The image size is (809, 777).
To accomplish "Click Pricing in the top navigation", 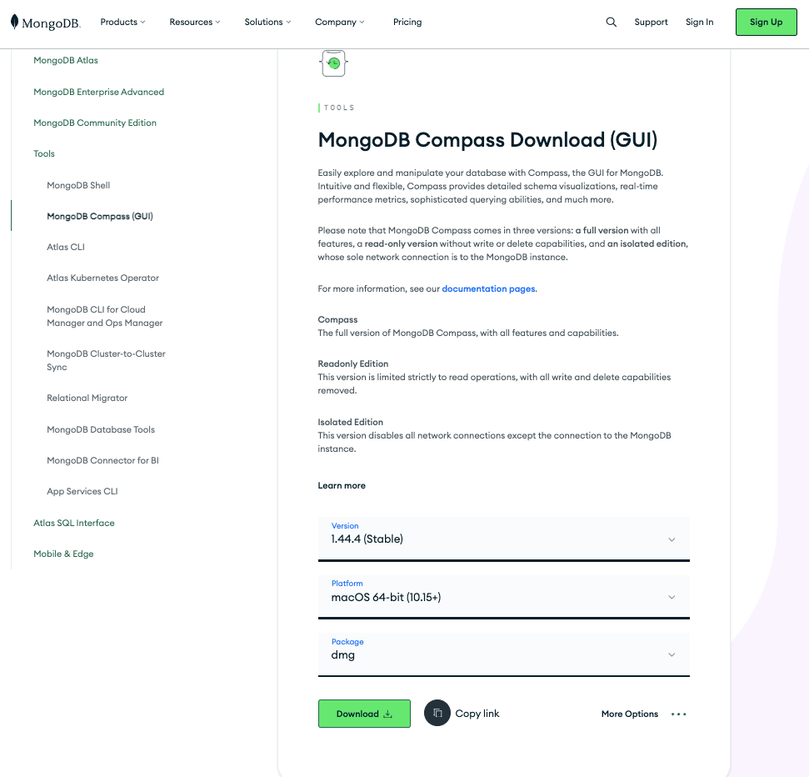I will (407, 22).
